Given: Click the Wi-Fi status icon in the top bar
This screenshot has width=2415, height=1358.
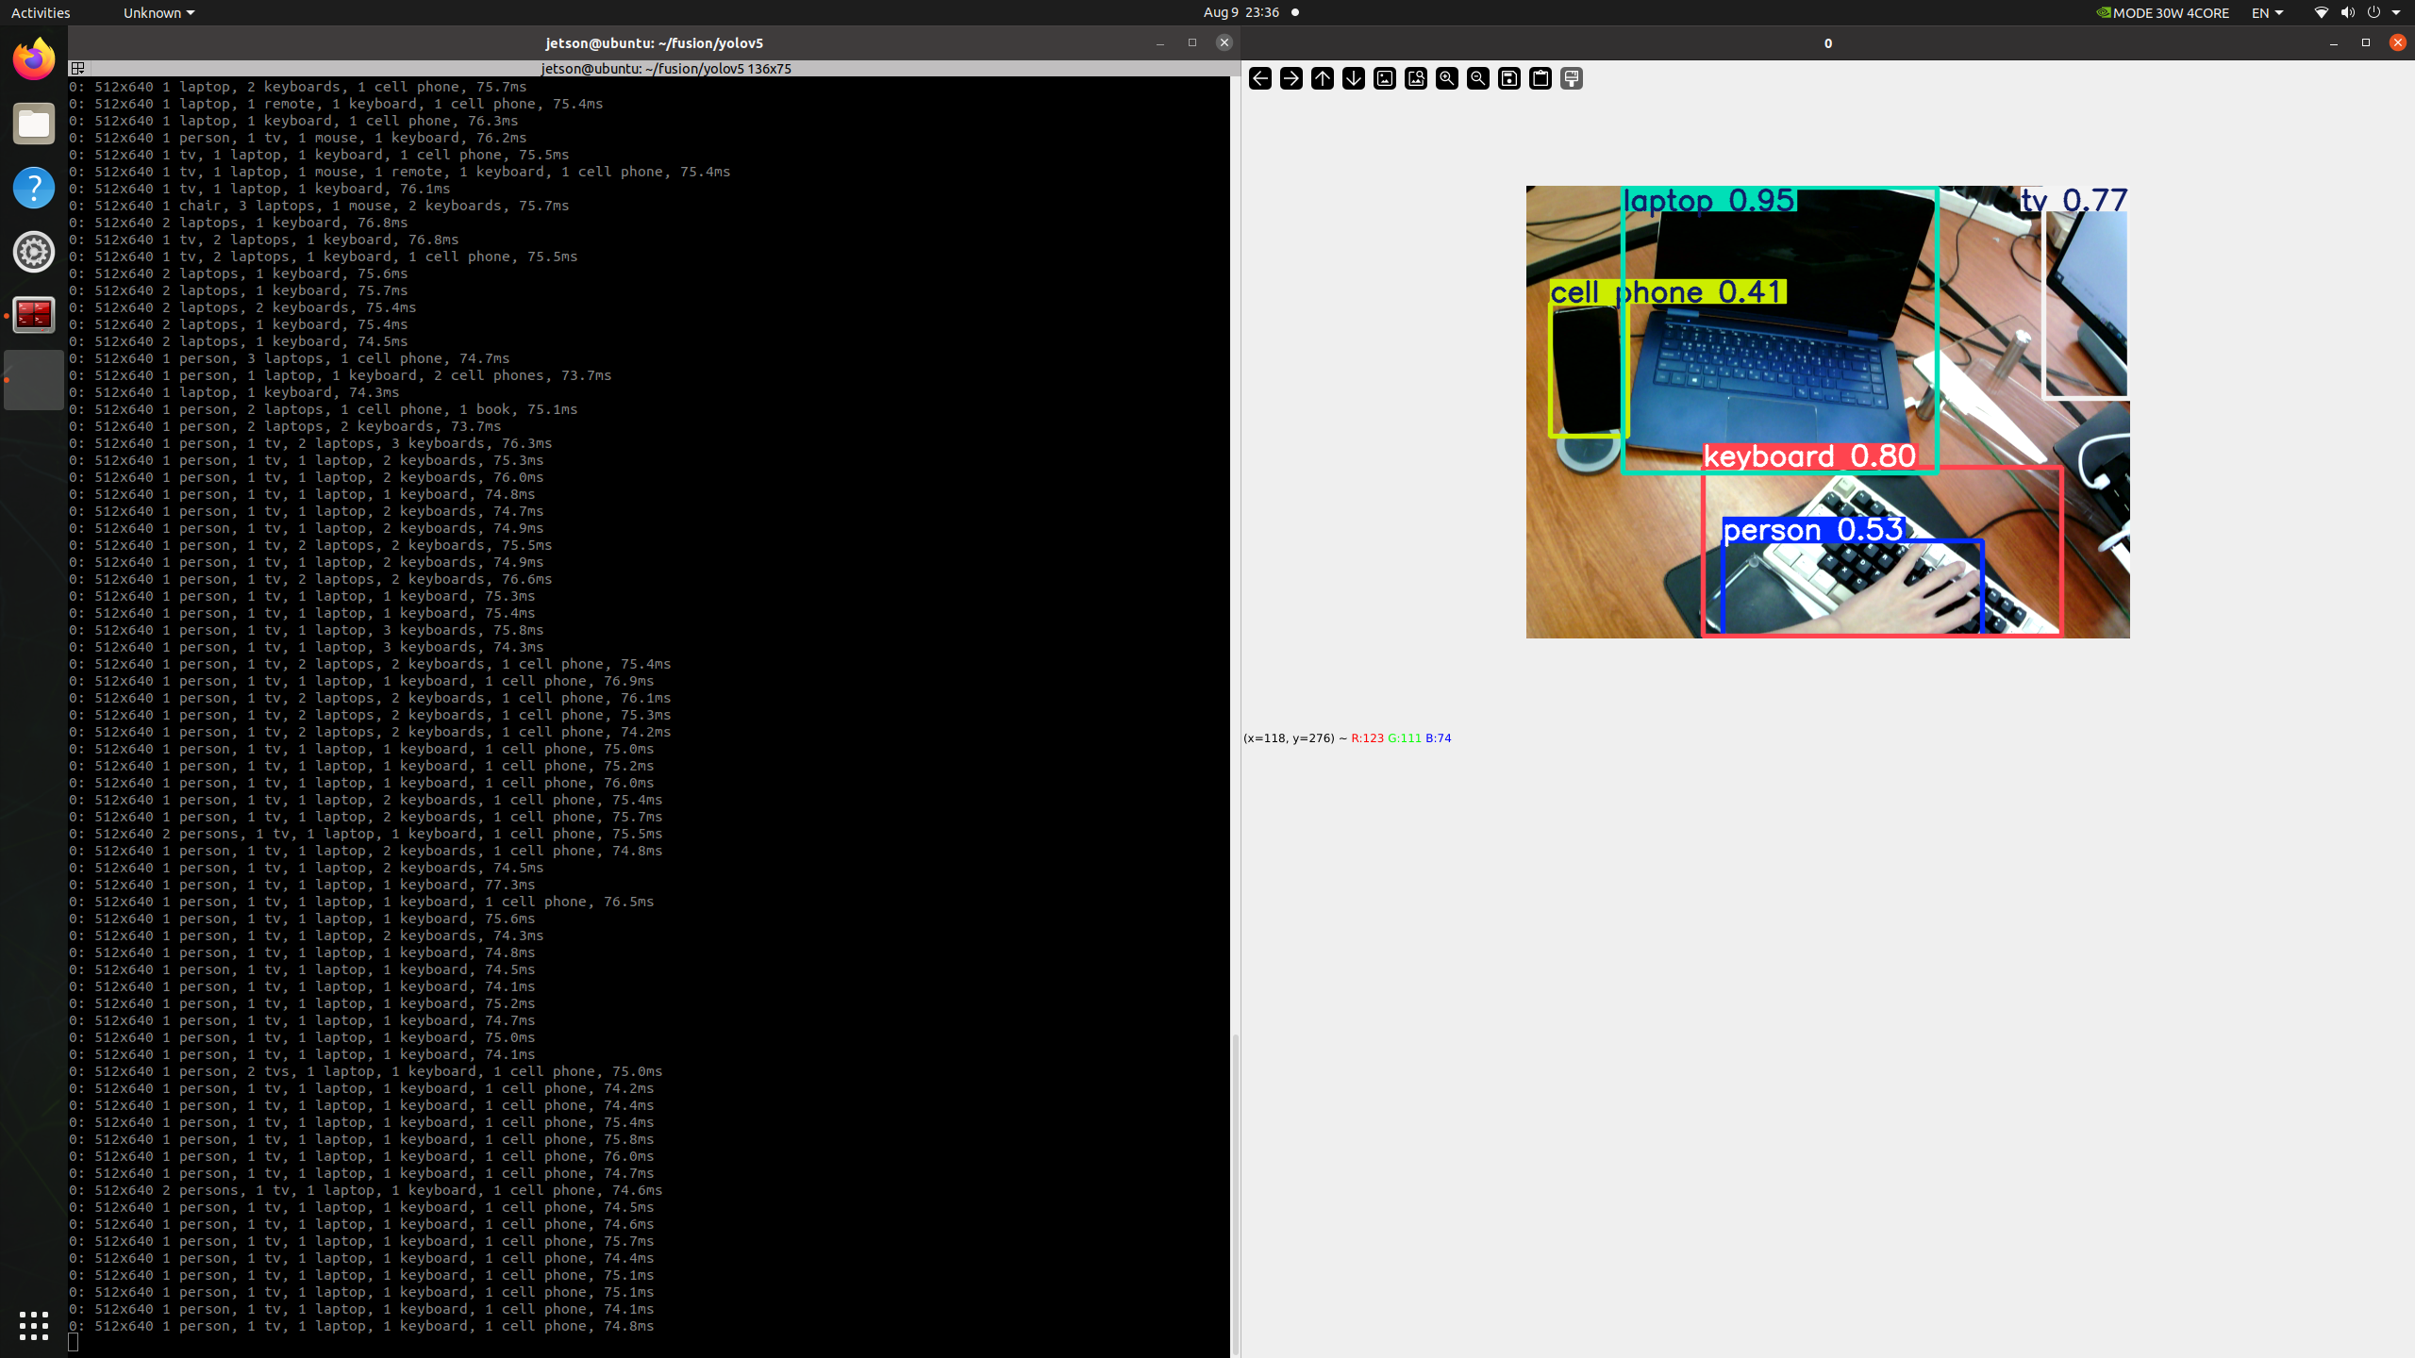Looking at the screenshot, I should (2321, 12).
